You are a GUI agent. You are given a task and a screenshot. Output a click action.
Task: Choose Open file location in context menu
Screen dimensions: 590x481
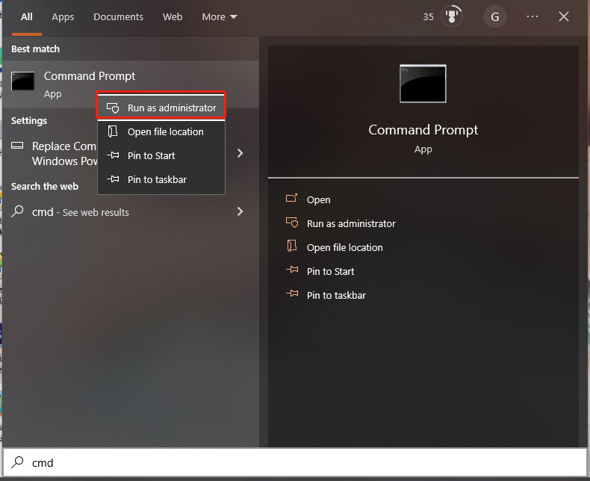[x=161, y=131]
